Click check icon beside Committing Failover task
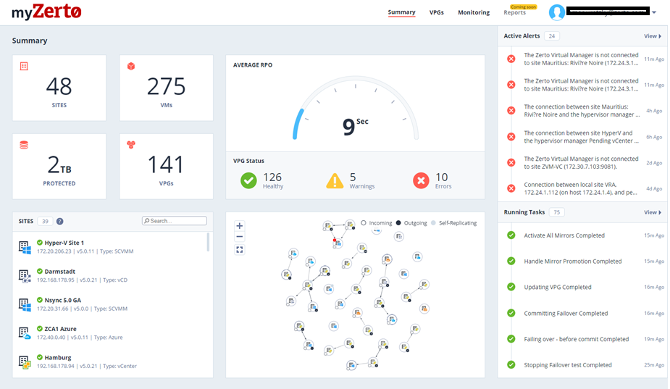The height and width of the screenshot is (389, 670). [x=511, y=313]
